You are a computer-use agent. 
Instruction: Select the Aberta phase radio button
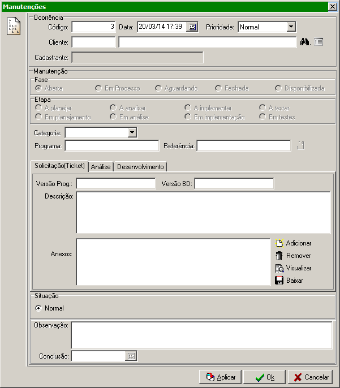coord(38,88)
